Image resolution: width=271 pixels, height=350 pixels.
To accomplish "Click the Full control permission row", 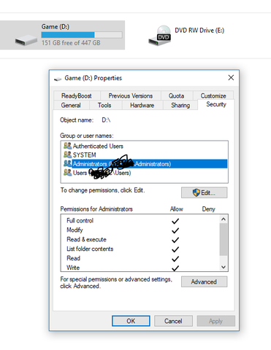I will (140, 221).
